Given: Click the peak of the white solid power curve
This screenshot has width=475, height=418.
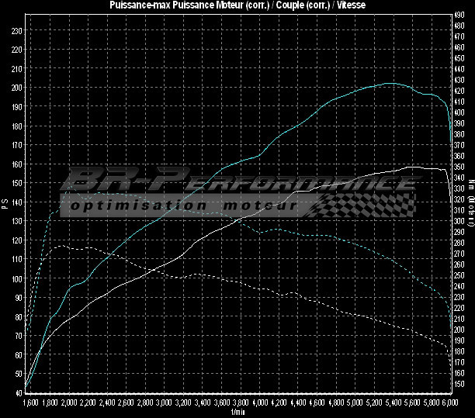Looking at the screenshot, I should (x=415, y=167).
